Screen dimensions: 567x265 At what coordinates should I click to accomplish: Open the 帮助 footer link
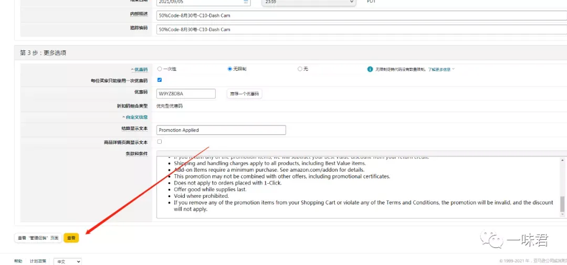(18, 261)
